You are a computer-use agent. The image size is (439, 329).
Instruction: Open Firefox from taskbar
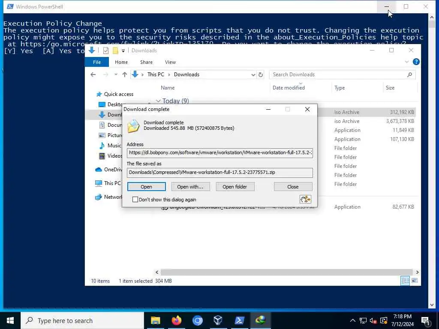176,320
